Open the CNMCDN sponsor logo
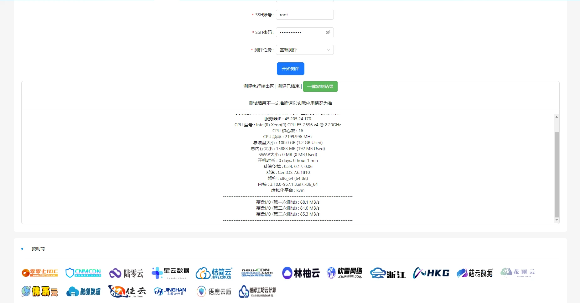 (83, 273)
